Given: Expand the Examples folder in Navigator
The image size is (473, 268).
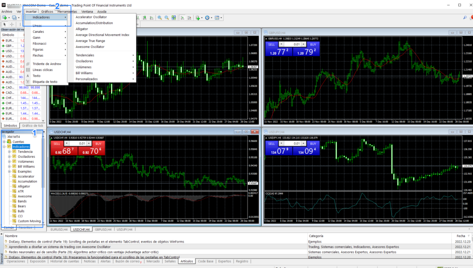Looking at the screenshot, I should point(9,172).
